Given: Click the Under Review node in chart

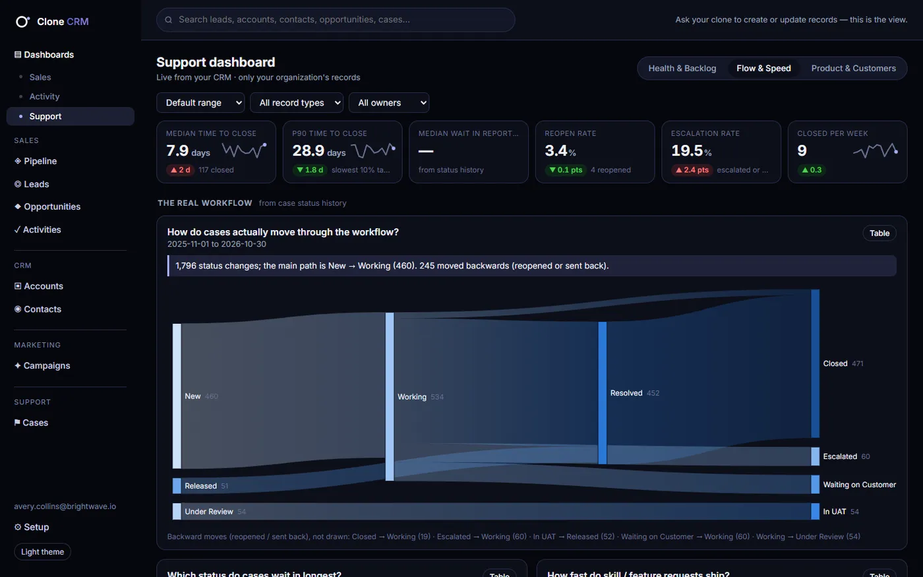Looking at the screenshot, I should coord(177,512).
